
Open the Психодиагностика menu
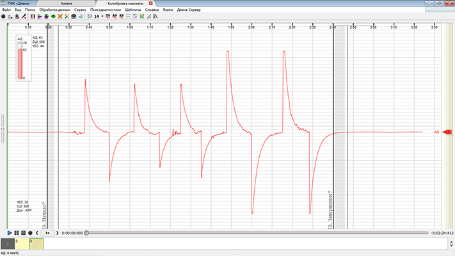(106, 10)
